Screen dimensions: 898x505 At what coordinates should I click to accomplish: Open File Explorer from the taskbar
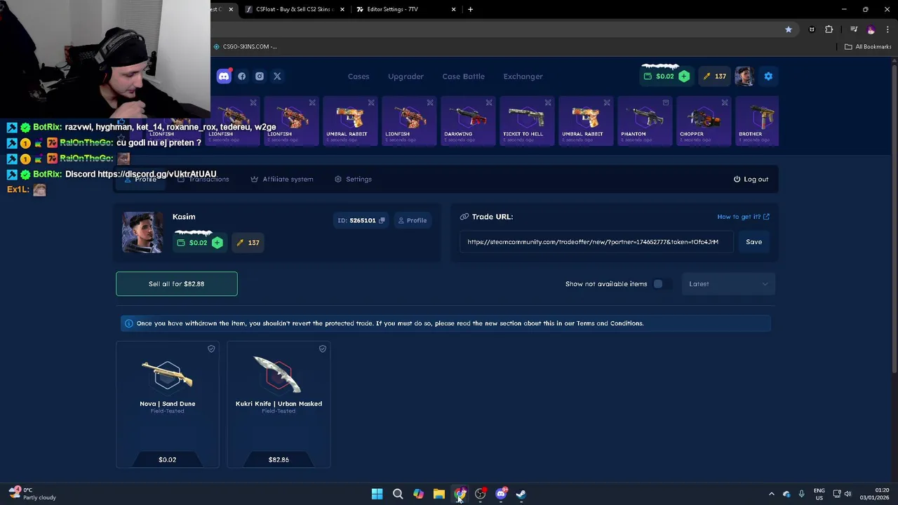439,494
